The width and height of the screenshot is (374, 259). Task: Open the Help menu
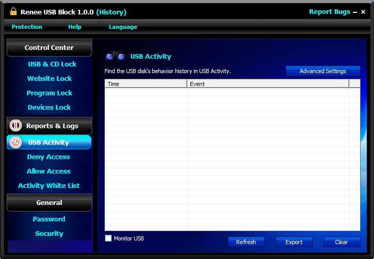click(75, 27)
